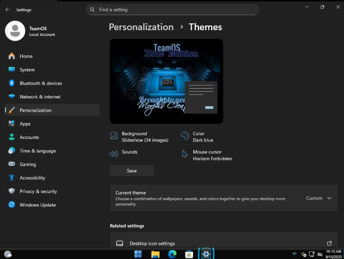
Task: Open the Home settings page
Action: click(x=52, y=56)
